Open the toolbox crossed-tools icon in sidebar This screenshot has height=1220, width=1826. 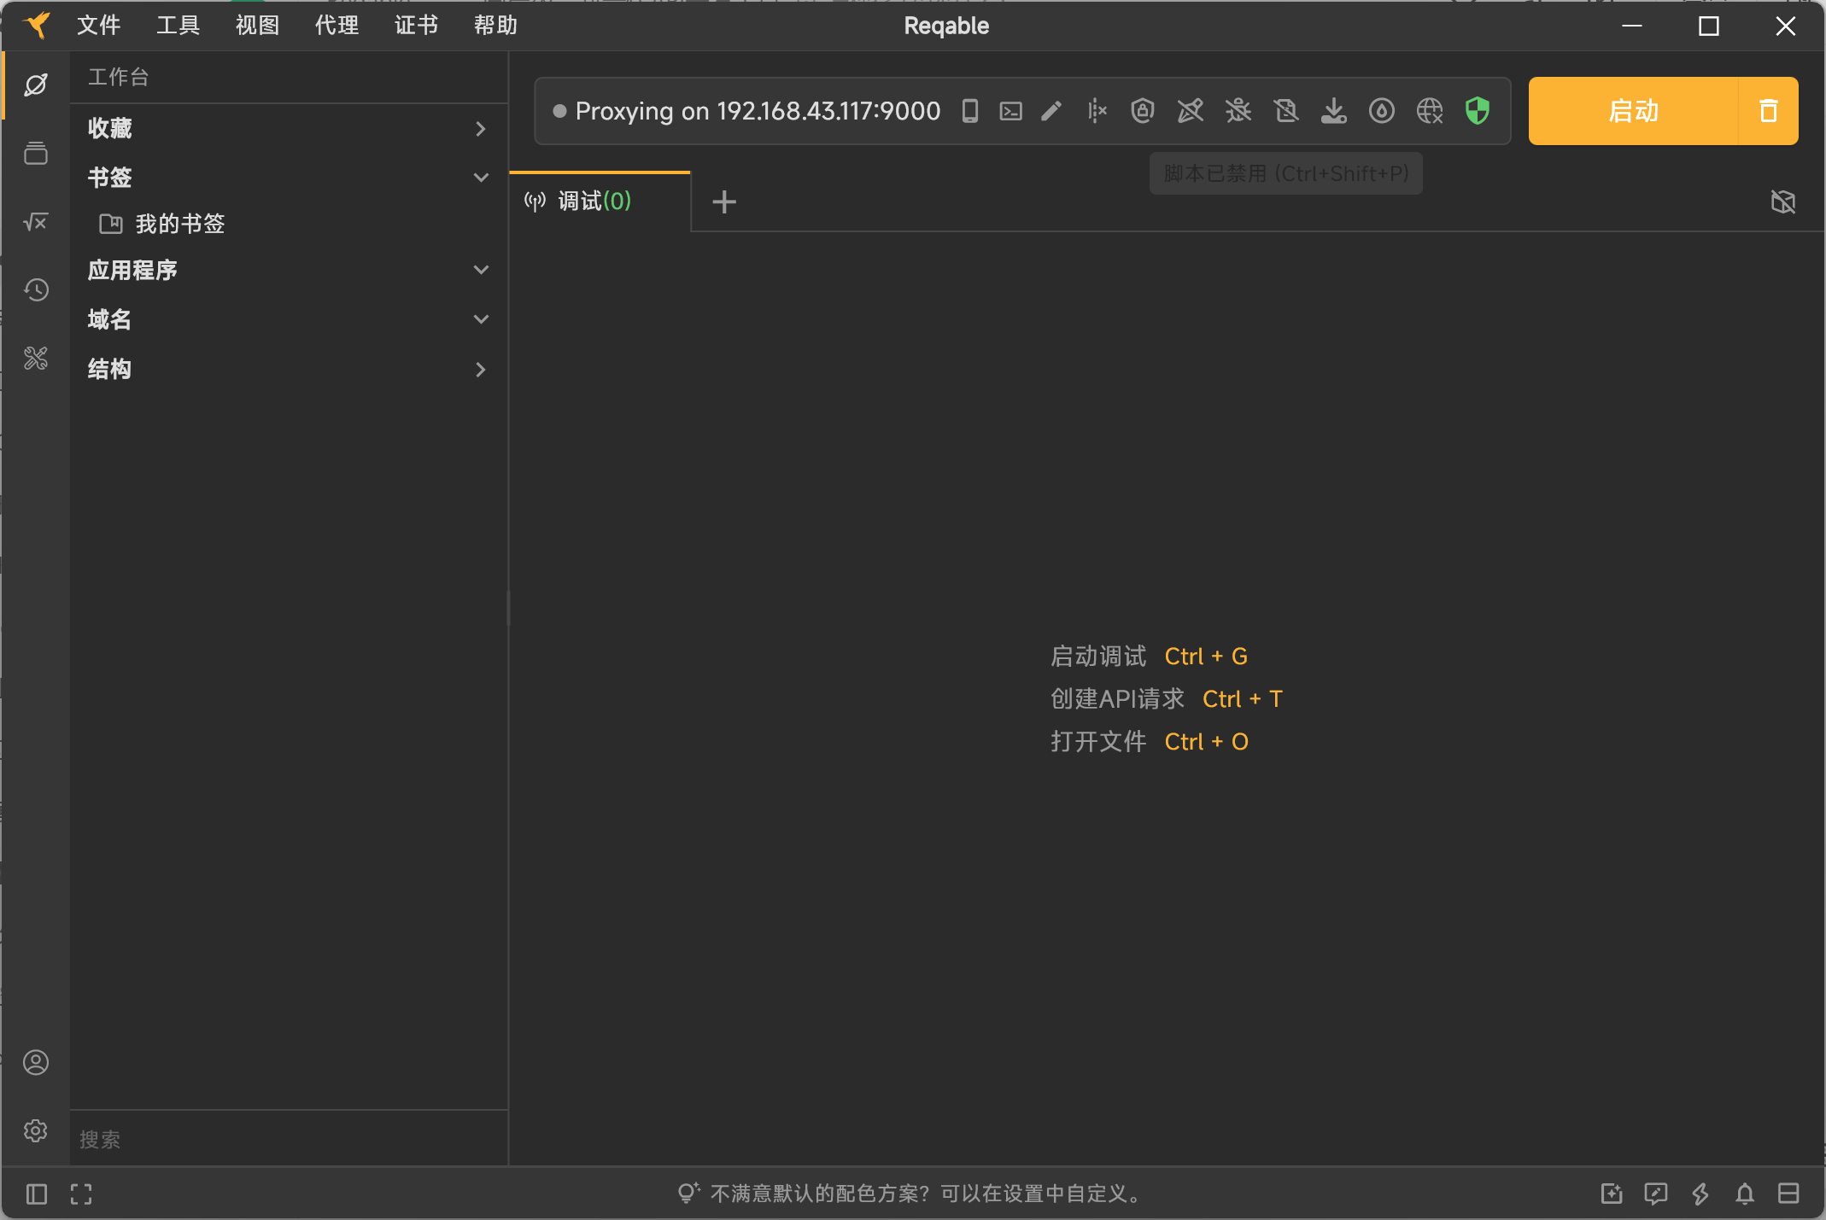(36, 359)
